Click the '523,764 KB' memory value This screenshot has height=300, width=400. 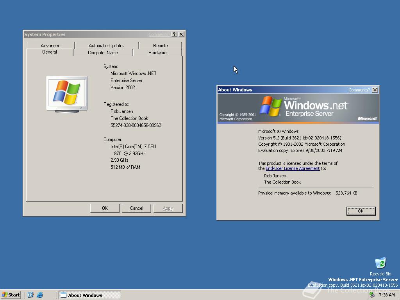coord(346,193)
